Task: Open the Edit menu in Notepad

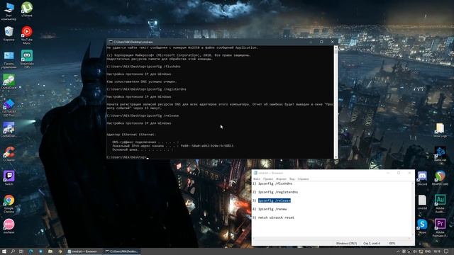Action: coord(268,179)
